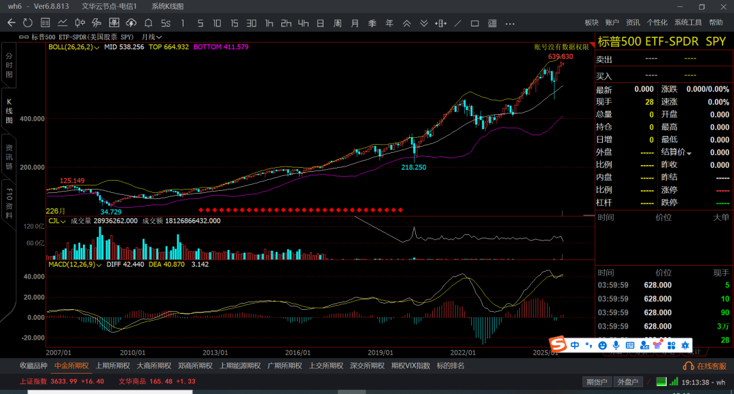The height and width of the screenshot is (394, 734).
Task: Click the 34.729 low price label
Action: [x=111, y=212]
